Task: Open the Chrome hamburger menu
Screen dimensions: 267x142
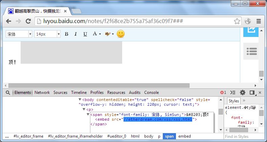Action: [x=259, y=21]
